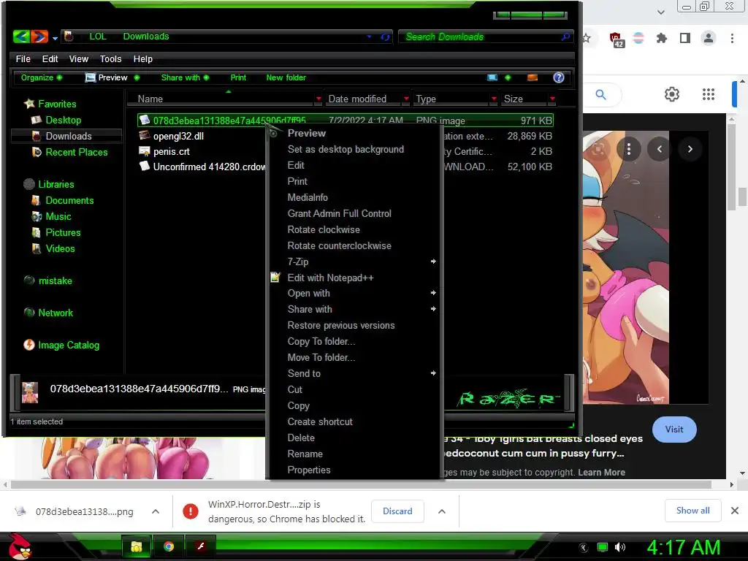Close the Chrome downloads bar
Screen dimensions: 748x561
(x=735, y=511)
